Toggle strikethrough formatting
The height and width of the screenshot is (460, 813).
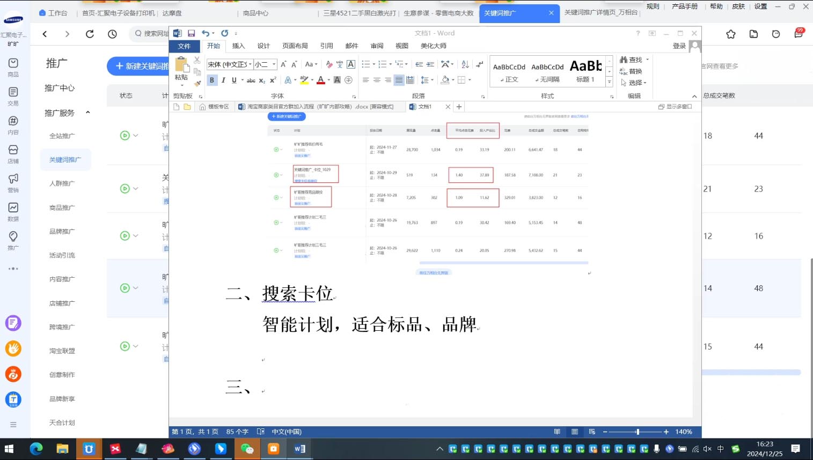[x=251, y=80]
